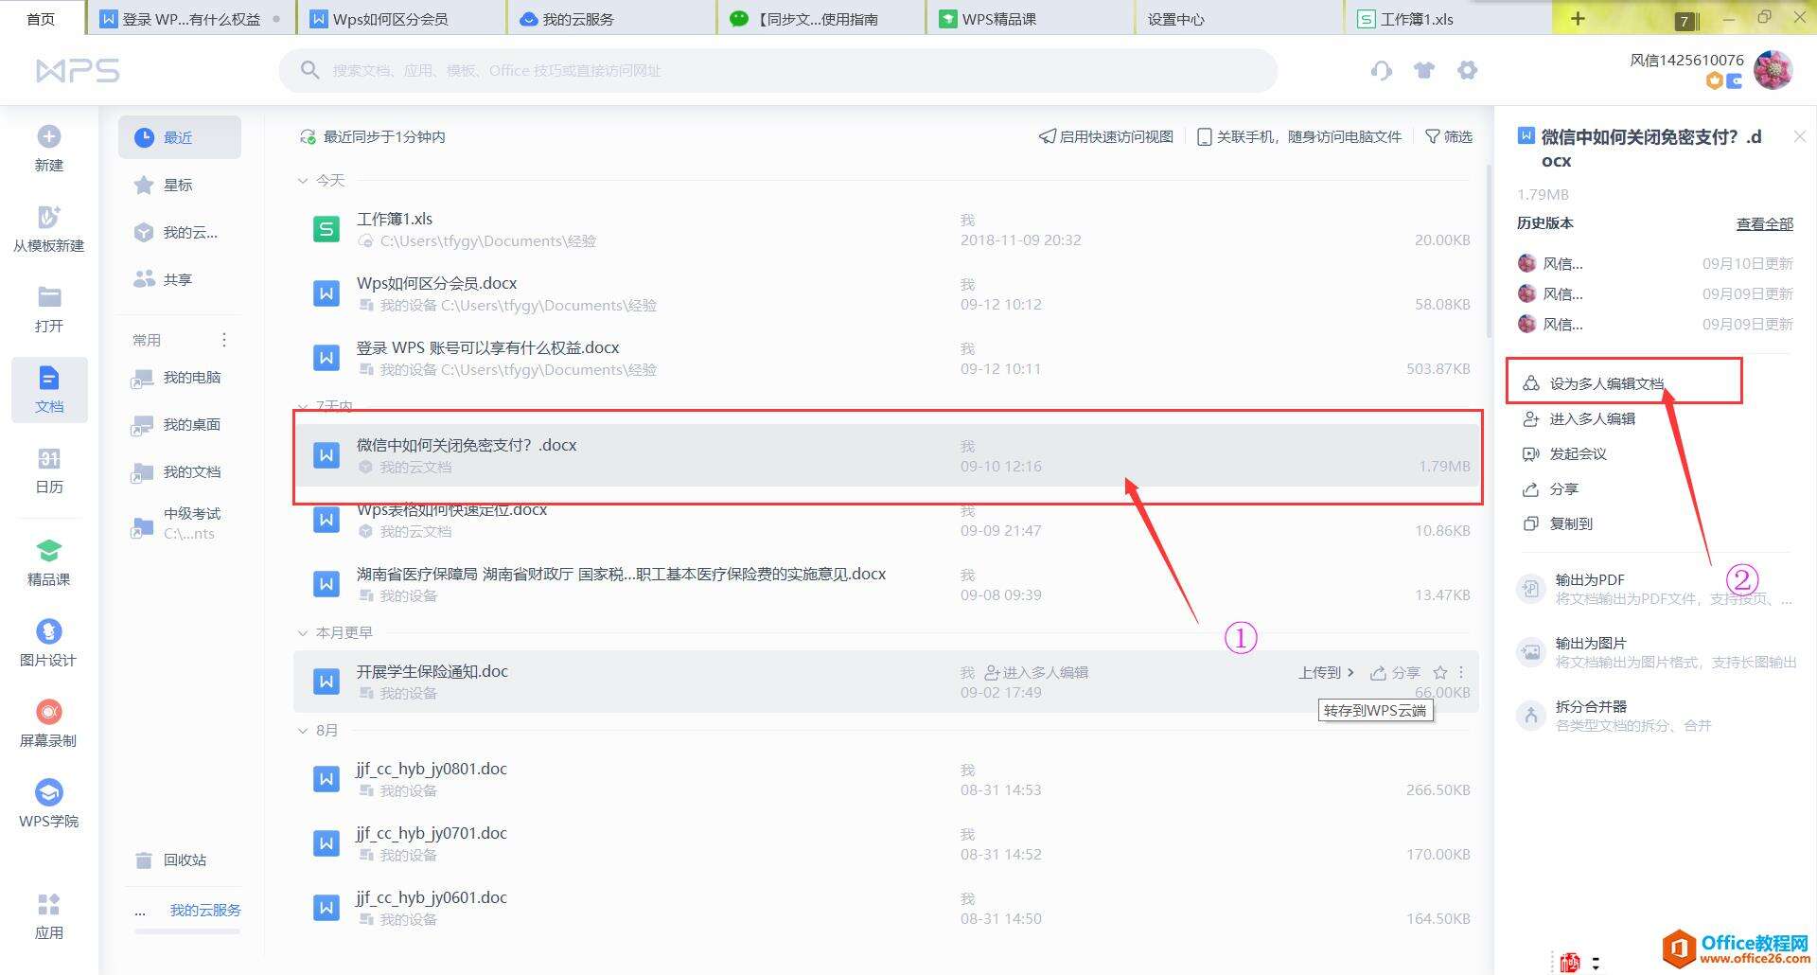Viewport: 1817px width, 975px height.
Task: Focus the search documents input field
Action: [778, 70]
